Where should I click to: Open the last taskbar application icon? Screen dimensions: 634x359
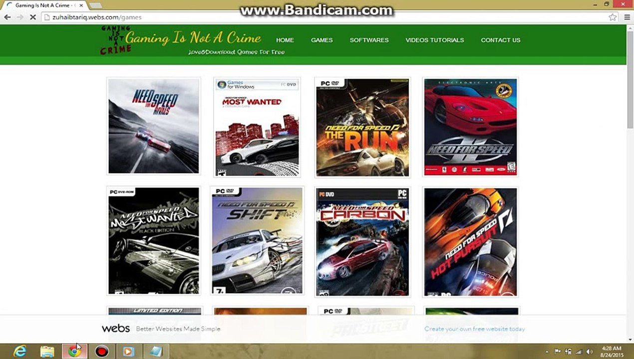(x=156, y=352)
